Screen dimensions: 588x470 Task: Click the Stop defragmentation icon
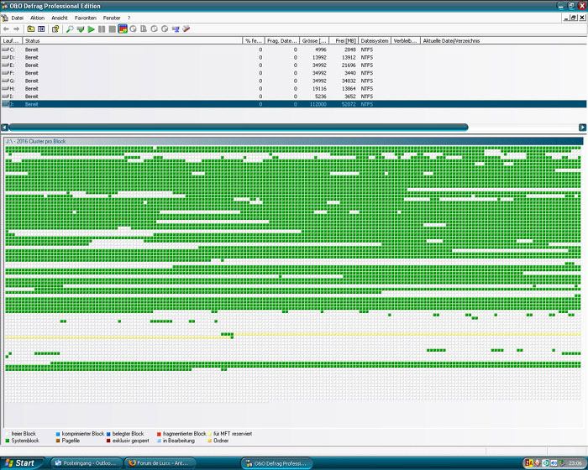pyautogui.click(x=112, y=29)
